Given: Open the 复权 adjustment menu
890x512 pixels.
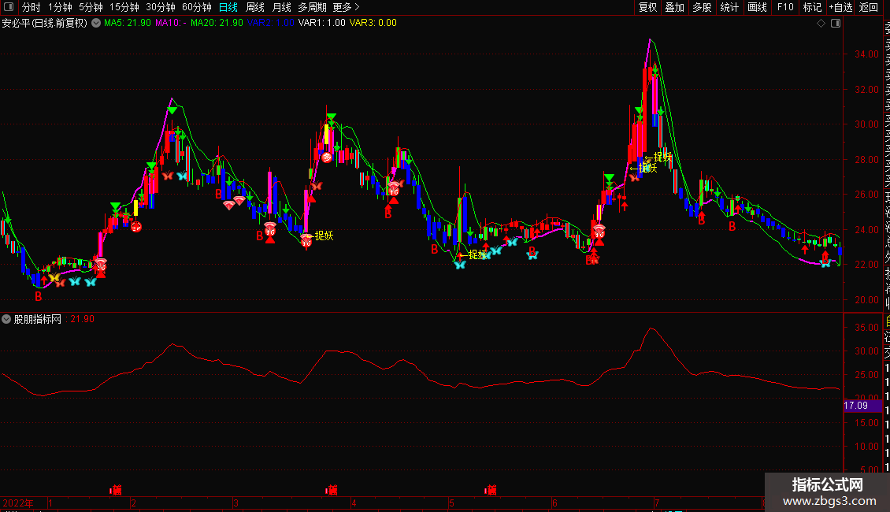Looking at the screenshot, I should tap(647, 7).
